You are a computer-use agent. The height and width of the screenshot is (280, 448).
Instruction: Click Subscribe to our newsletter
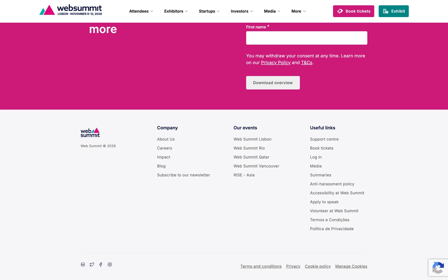(183, 175)
